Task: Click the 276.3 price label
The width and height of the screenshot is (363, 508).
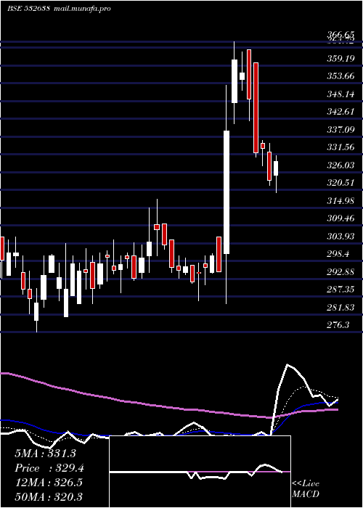Action: (x=338, y=325)
